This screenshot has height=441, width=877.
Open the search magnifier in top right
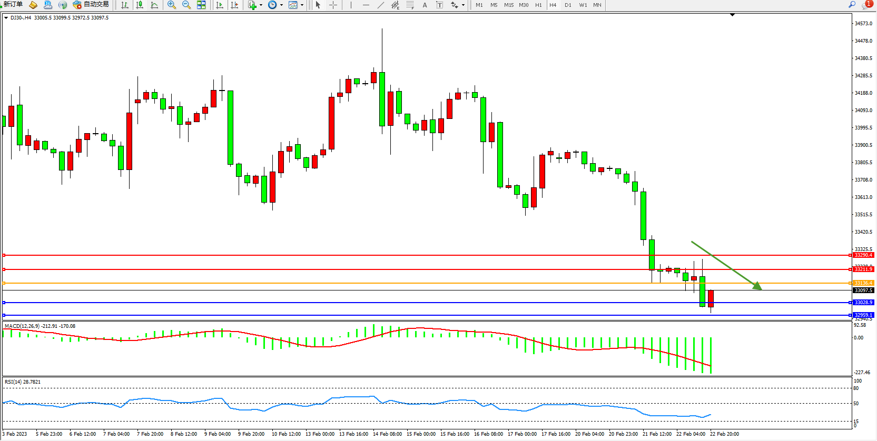pyautogui.click(x=852, y=5)
